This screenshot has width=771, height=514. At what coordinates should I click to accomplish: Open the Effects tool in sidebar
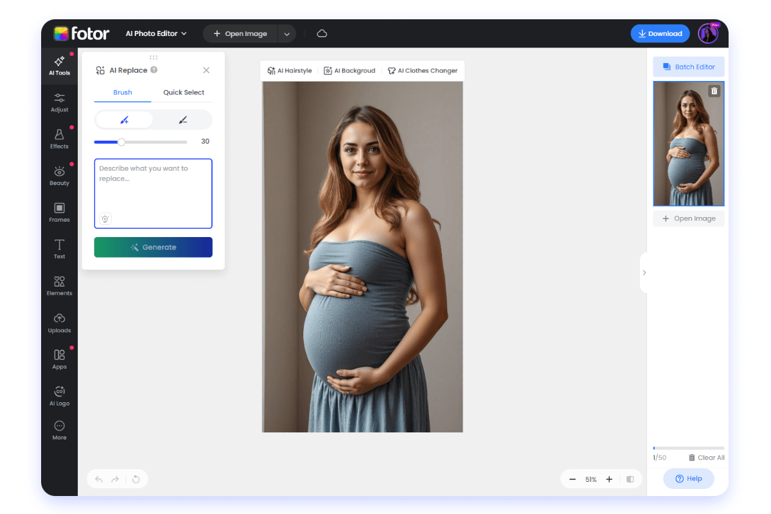click(59, 138)
